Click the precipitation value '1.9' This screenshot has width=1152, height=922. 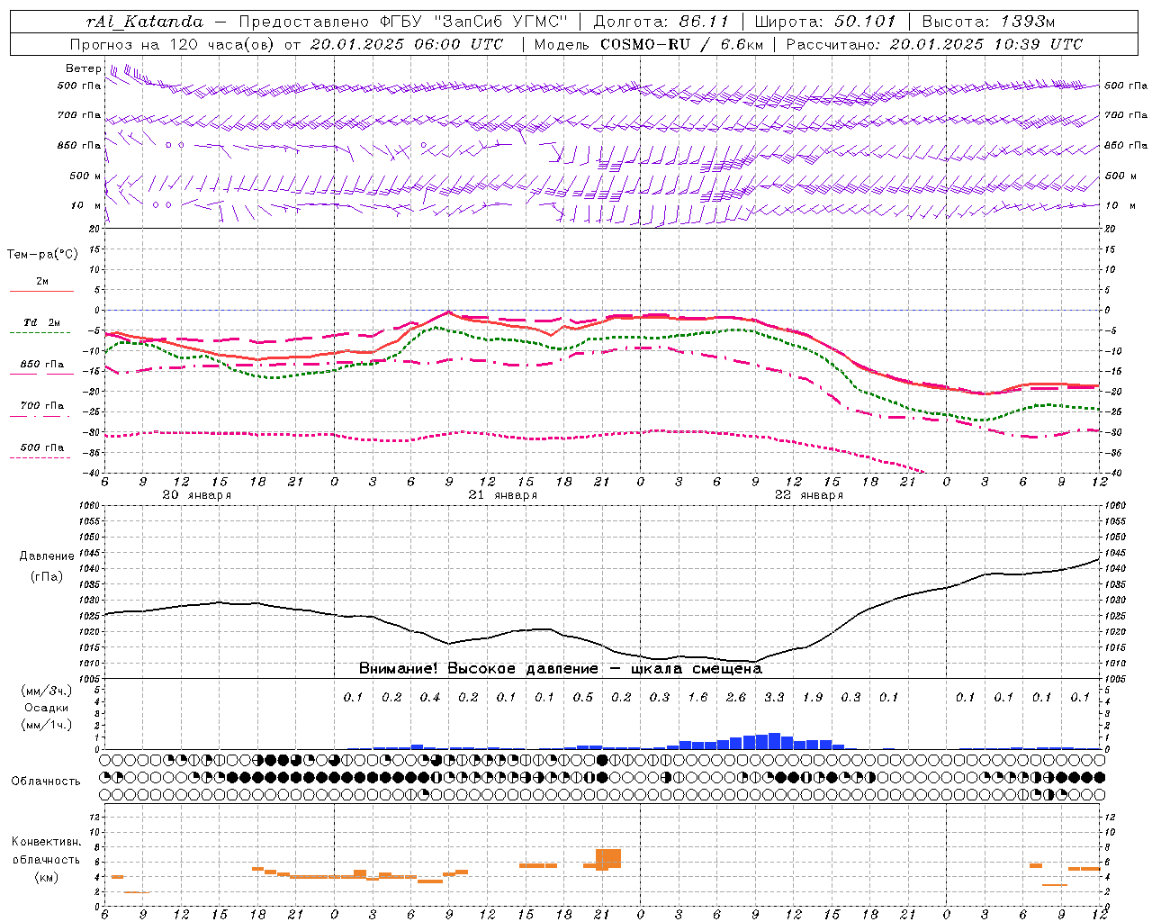pos(812,697)
